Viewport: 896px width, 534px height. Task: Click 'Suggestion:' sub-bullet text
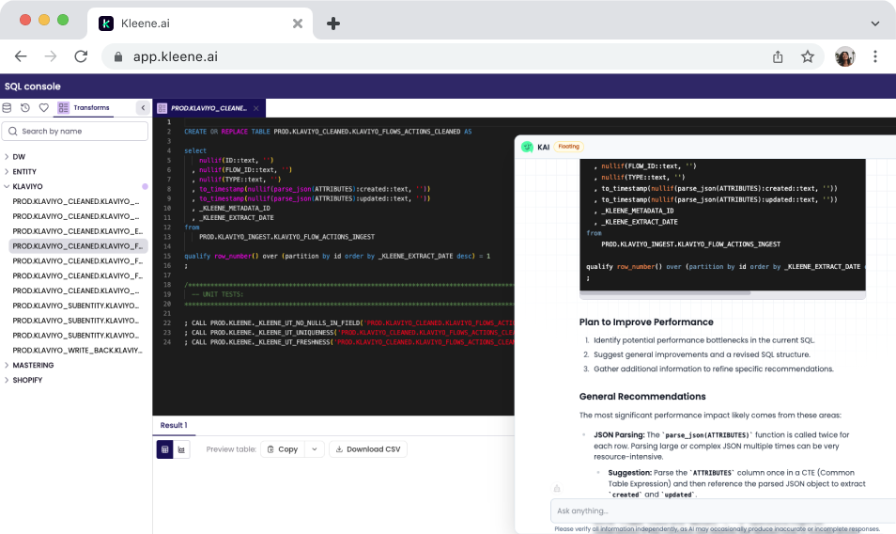629,472
